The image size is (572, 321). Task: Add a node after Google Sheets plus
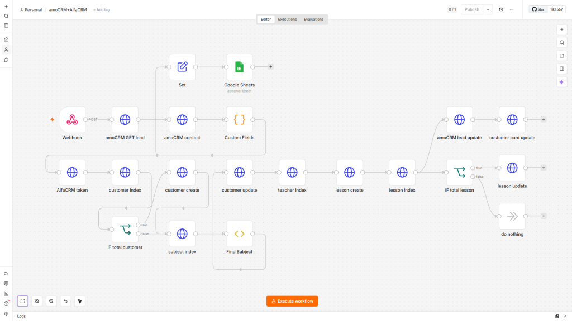271,67
